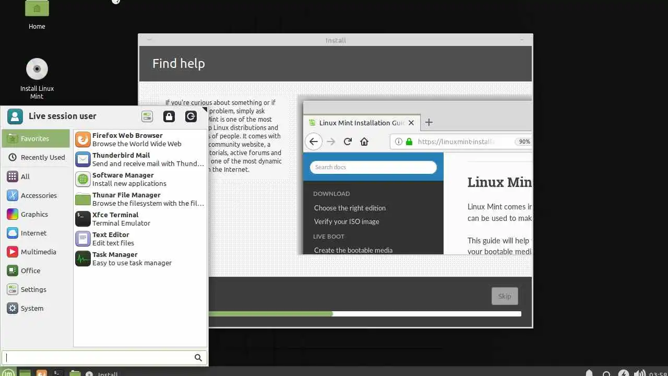Click the magnifier icon in menu search box
Viewport: 668px width, 376px height.
(x=198, y=358)
